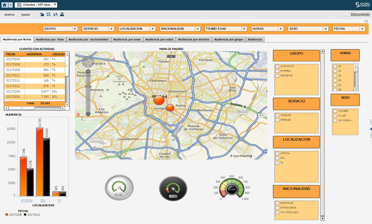Switch to Audiencia por servicio tab
Viewport: 372px width, 224px height.
point(194,39)
